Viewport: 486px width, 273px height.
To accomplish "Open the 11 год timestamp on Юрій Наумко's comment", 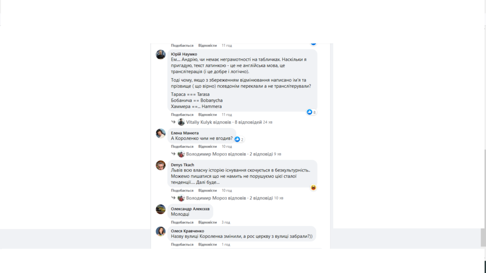I will coord(226,115).
